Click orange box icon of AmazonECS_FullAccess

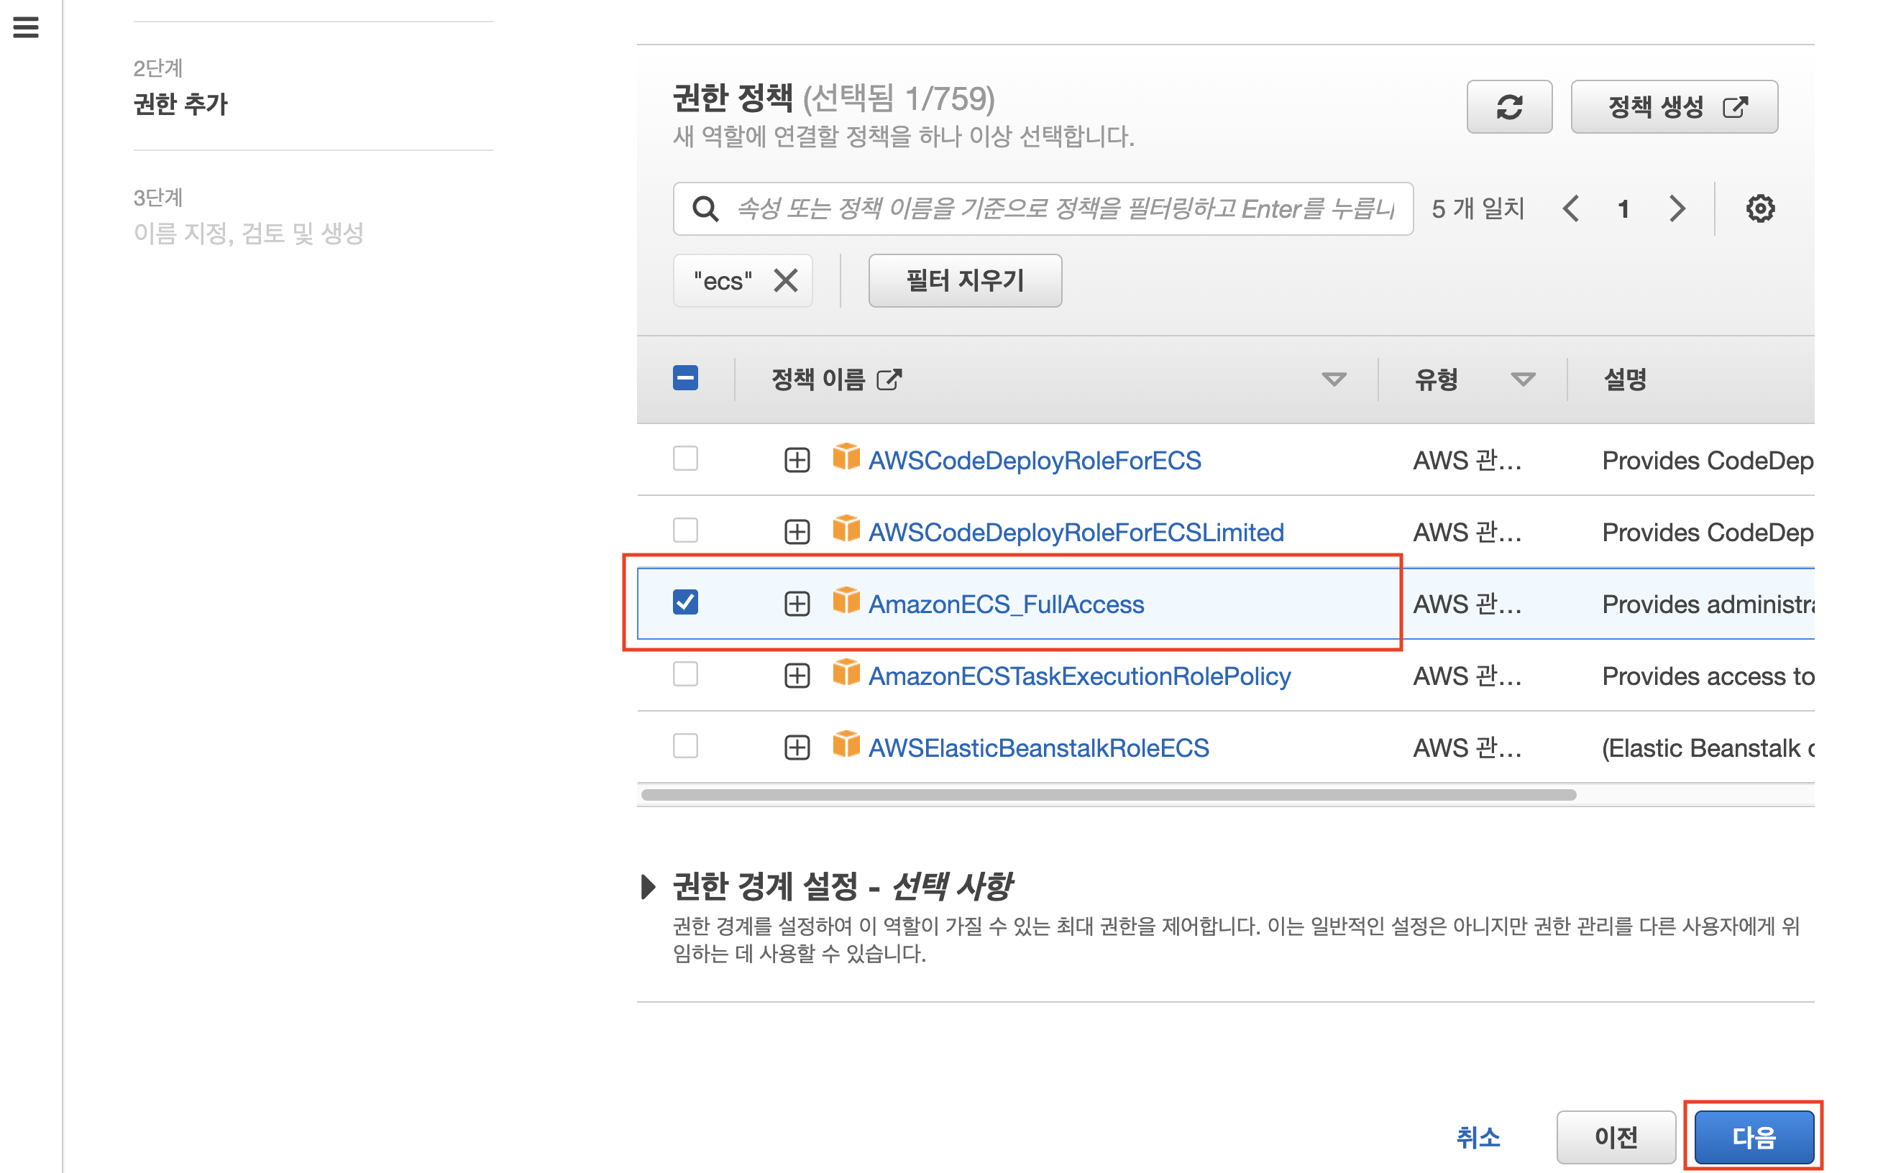846,600
